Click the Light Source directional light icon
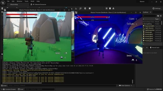 (x=144, y=28)
